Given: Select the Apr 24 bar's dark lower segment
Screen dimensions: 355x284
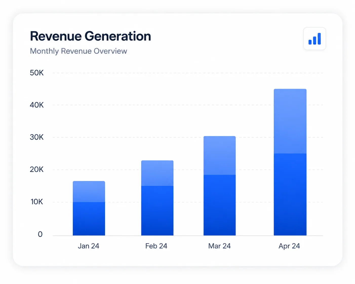Looking at the screenshot, I should pyautogui.click(x=290, y=194).
